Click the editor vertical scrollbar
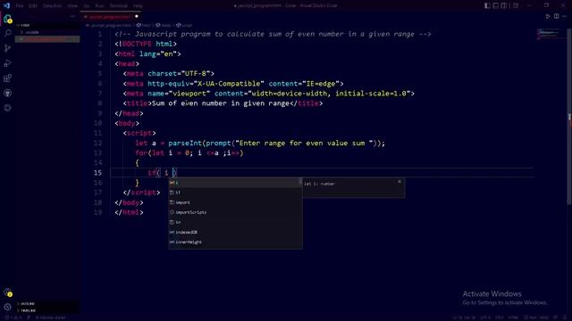Screen dimensions: 572x321 coord(569,117)
